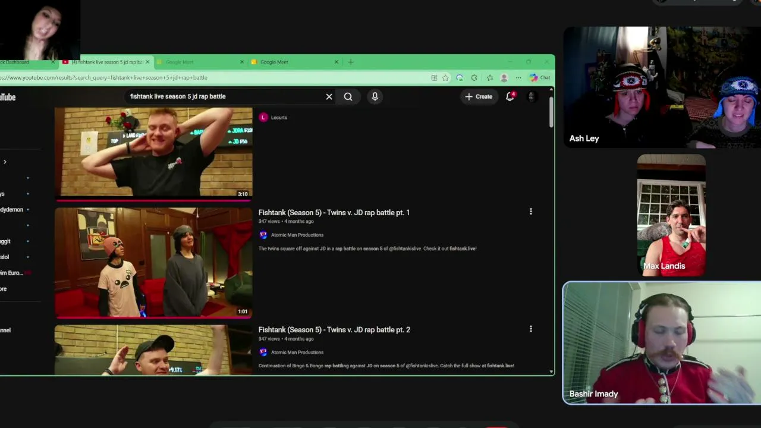This screenshot has height=428, width=761.
Task: Bookmark this page with the star icon
Action: click(445, 77)
